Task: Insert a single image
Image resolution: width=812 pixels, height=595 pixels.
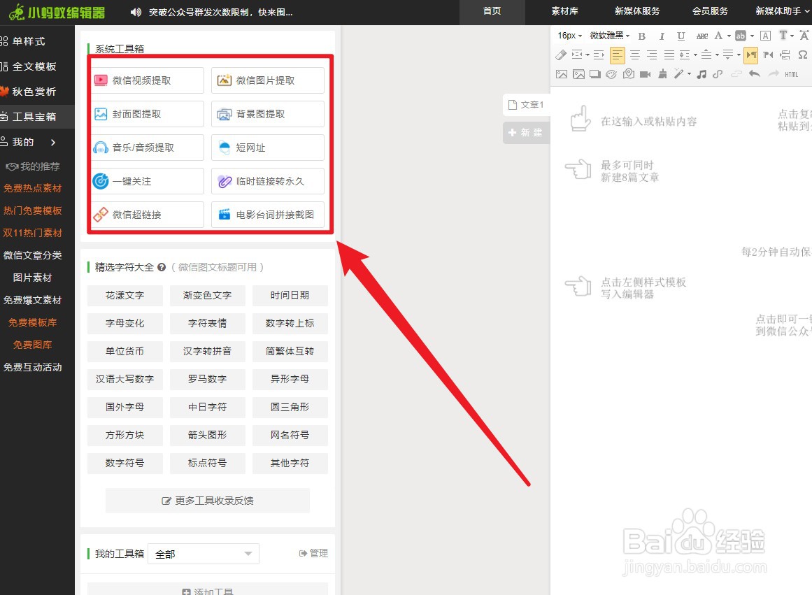Action: (x=562, y=74)
